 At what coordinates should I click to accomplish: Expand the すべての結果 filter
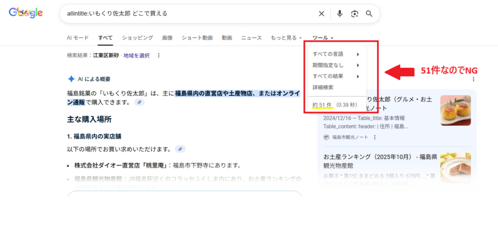336,76
